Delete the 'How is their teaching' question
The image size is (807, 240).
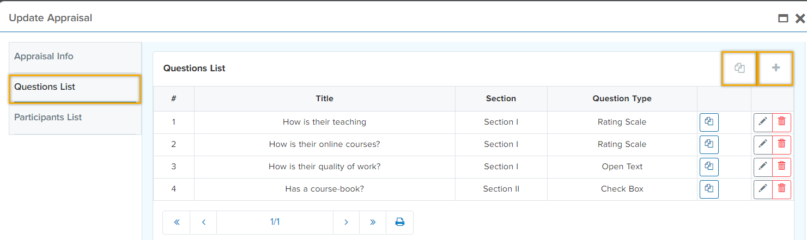(x=781, y=122)
